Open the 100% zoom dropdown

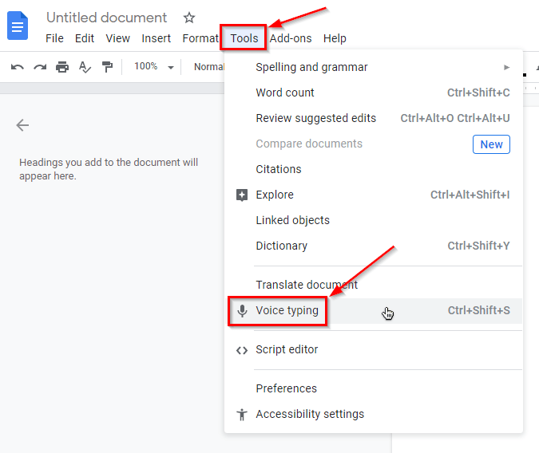coord(154,66)
